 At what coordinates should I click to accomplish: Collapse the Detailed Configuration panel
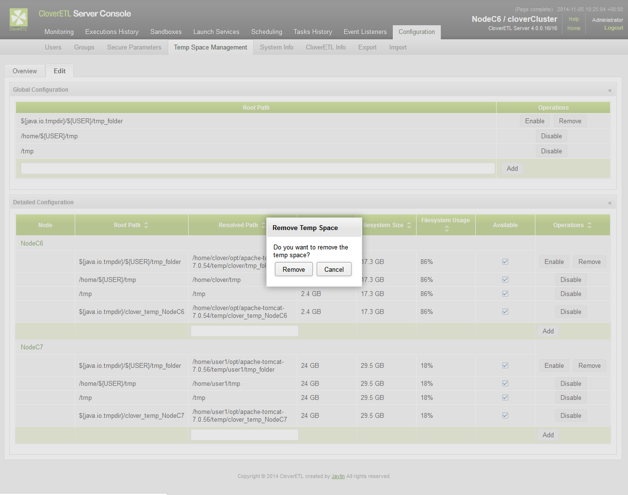pyautogui.click(x=610, y=203)
